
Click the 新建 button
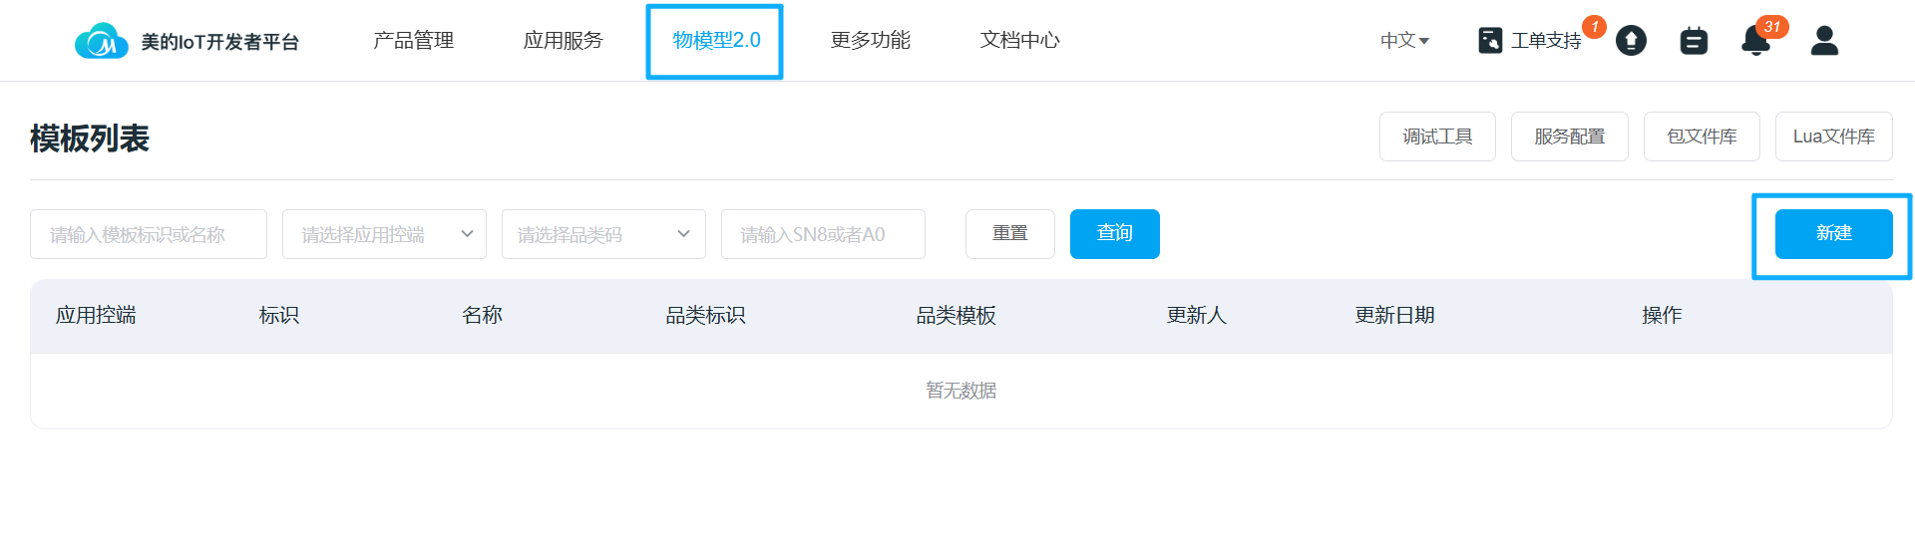click(x=1833, y=234)
